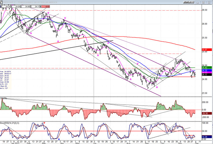The image size is (213, 144).
Task: Click the 100.00 level on StochRSI axis
Action: [205, 123]
